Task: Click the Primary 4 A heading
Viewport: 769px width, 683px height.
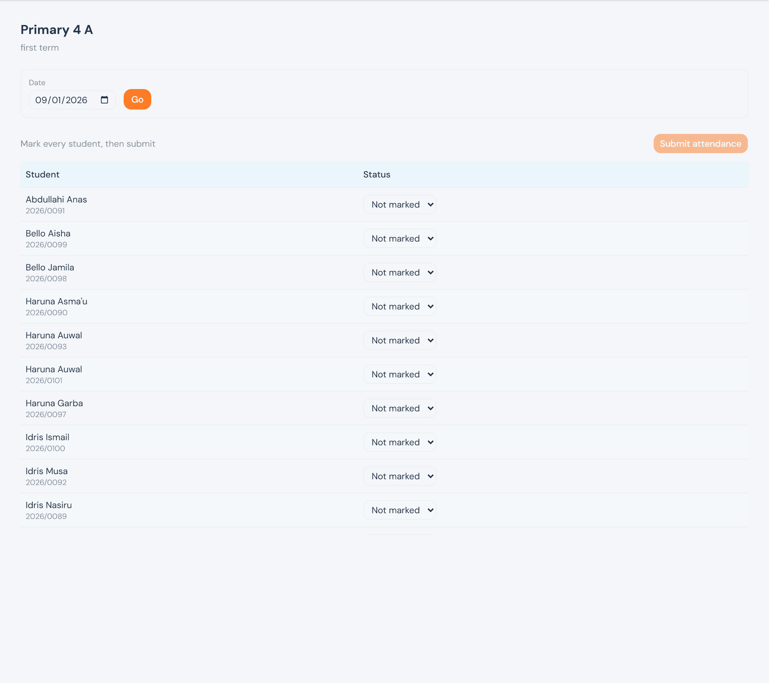Action: tap(56, 30)
